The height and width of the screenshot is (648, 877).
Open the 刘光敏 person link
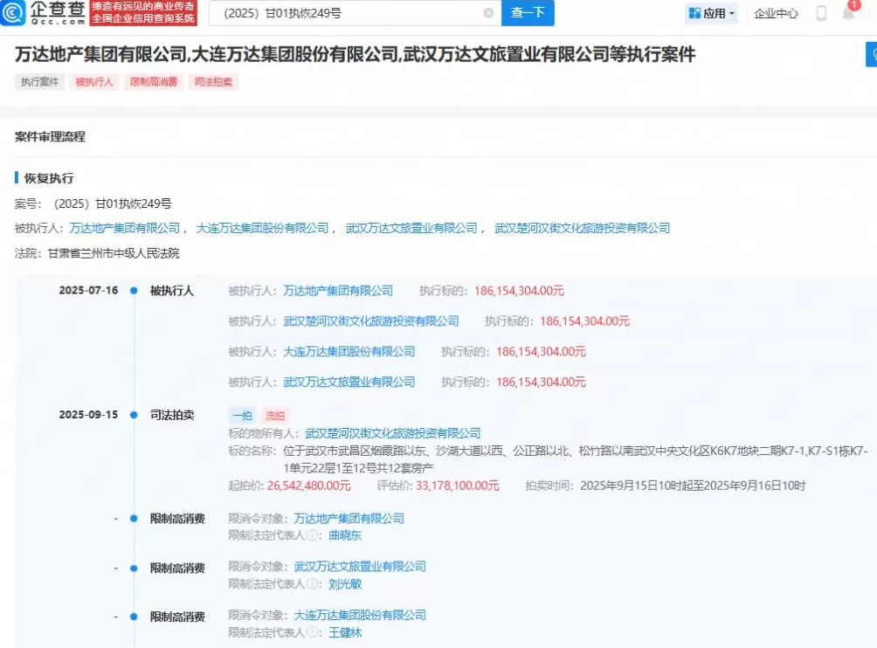point(345,584)
